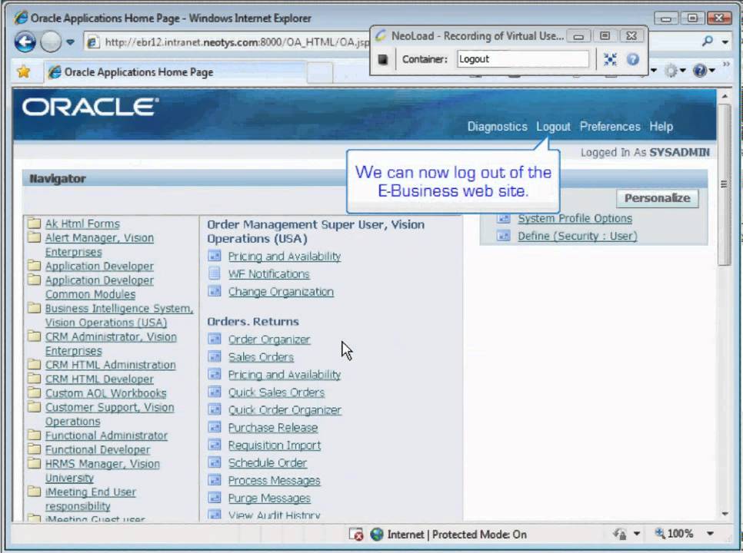Open the IE Help question mark menu
Screen dimensions: 743x553
704,71
